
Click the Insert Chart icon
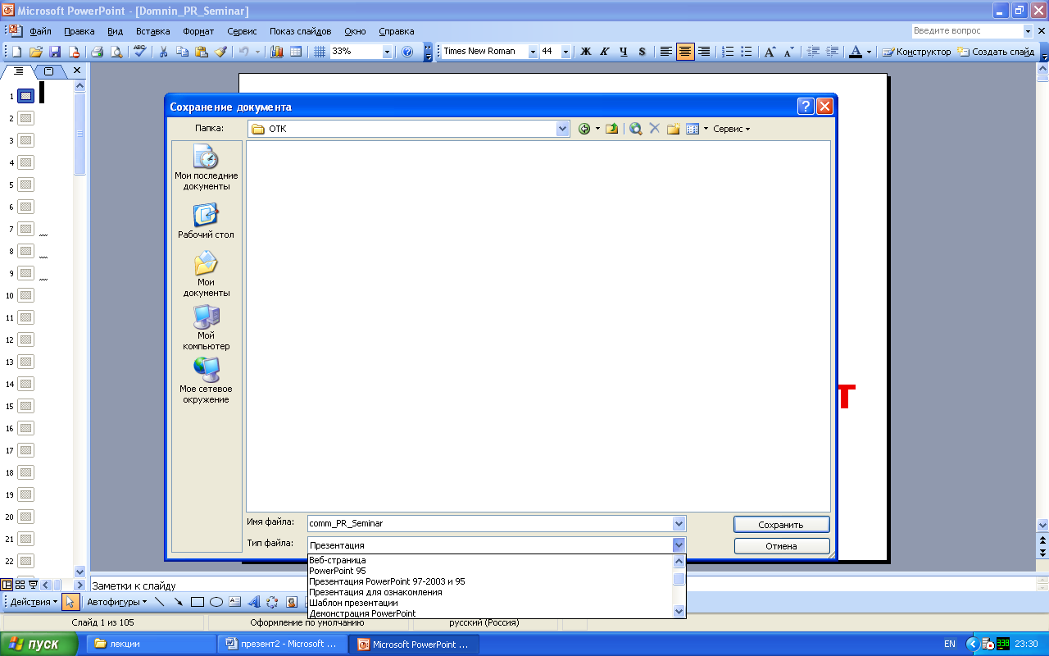click(276, 52)
